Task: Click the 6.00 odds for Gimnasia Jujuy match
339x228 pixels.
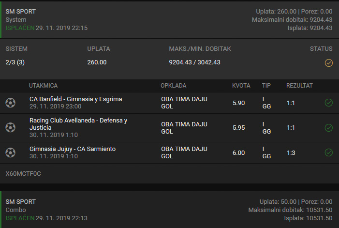Action: click(239, 153)
